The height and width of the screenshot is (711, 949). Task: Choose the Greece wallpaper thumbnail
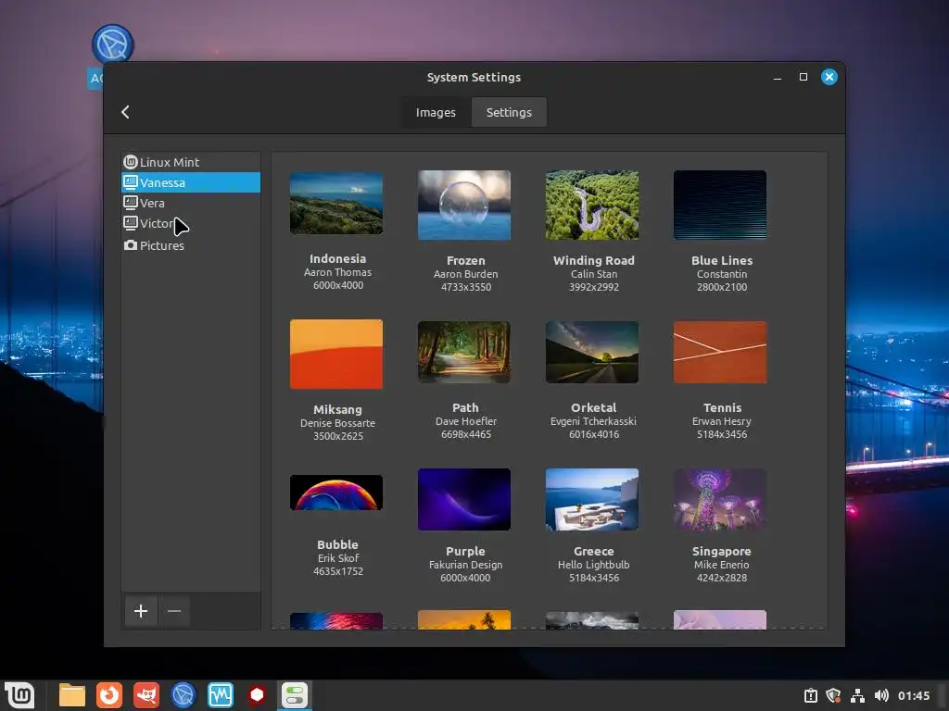592,499
